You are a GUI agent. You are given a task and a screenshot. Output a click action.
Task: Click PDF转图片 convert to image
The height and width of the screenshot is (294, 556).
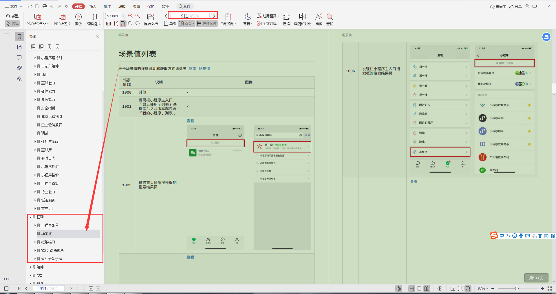point(62,20)
